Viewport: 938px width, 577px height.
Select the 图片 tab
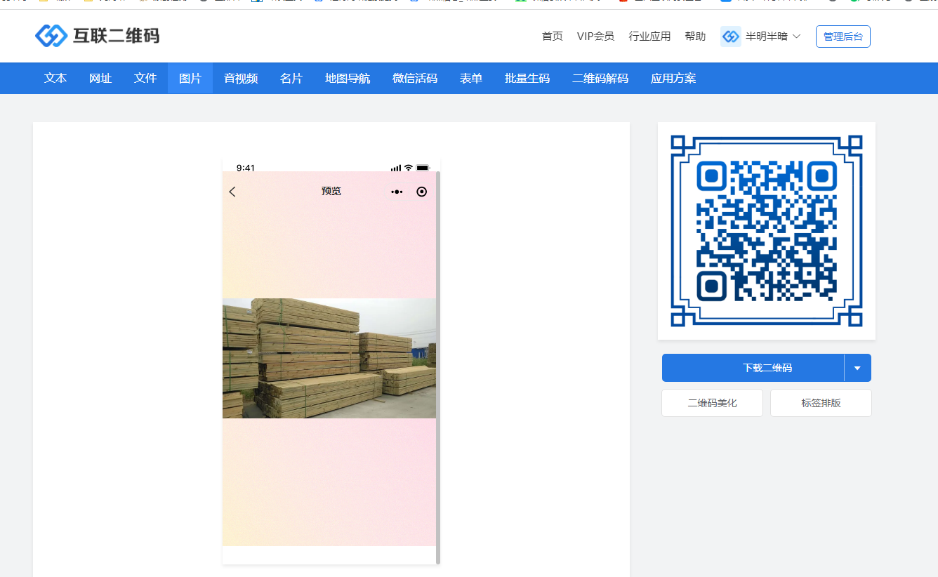tap(190, 78)
